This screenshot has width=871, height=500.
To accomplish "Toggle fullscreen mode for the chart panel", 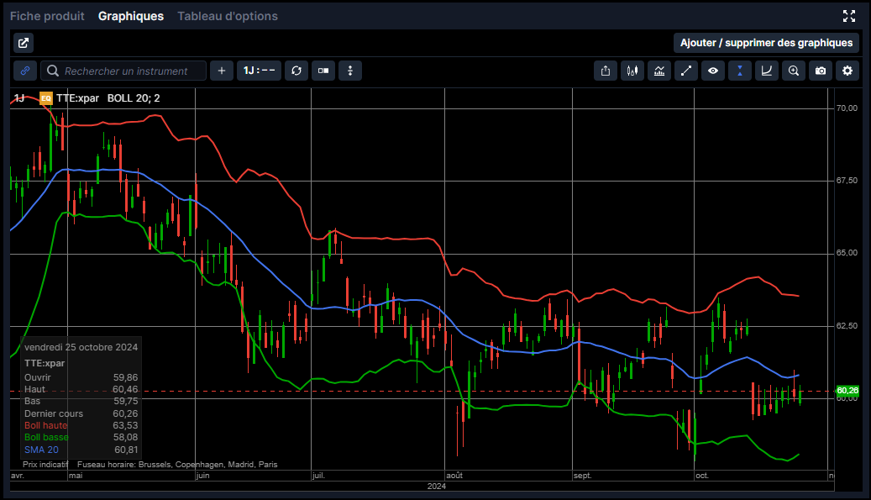I will point(849,16).
